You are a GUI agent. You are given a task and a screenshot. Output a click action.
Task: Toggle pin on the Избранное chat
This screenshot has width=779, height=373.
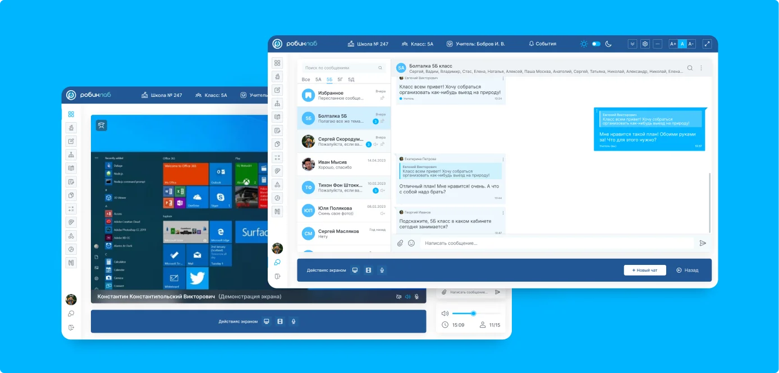pos(382,98)
